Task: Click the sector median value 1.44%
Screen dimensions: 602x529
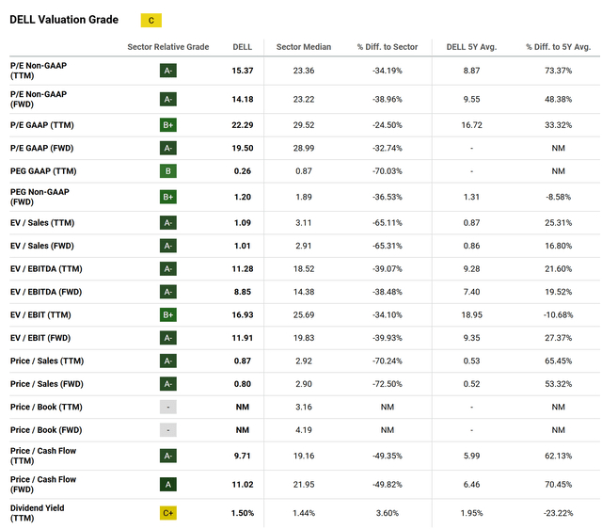Action: click(304, 513)
